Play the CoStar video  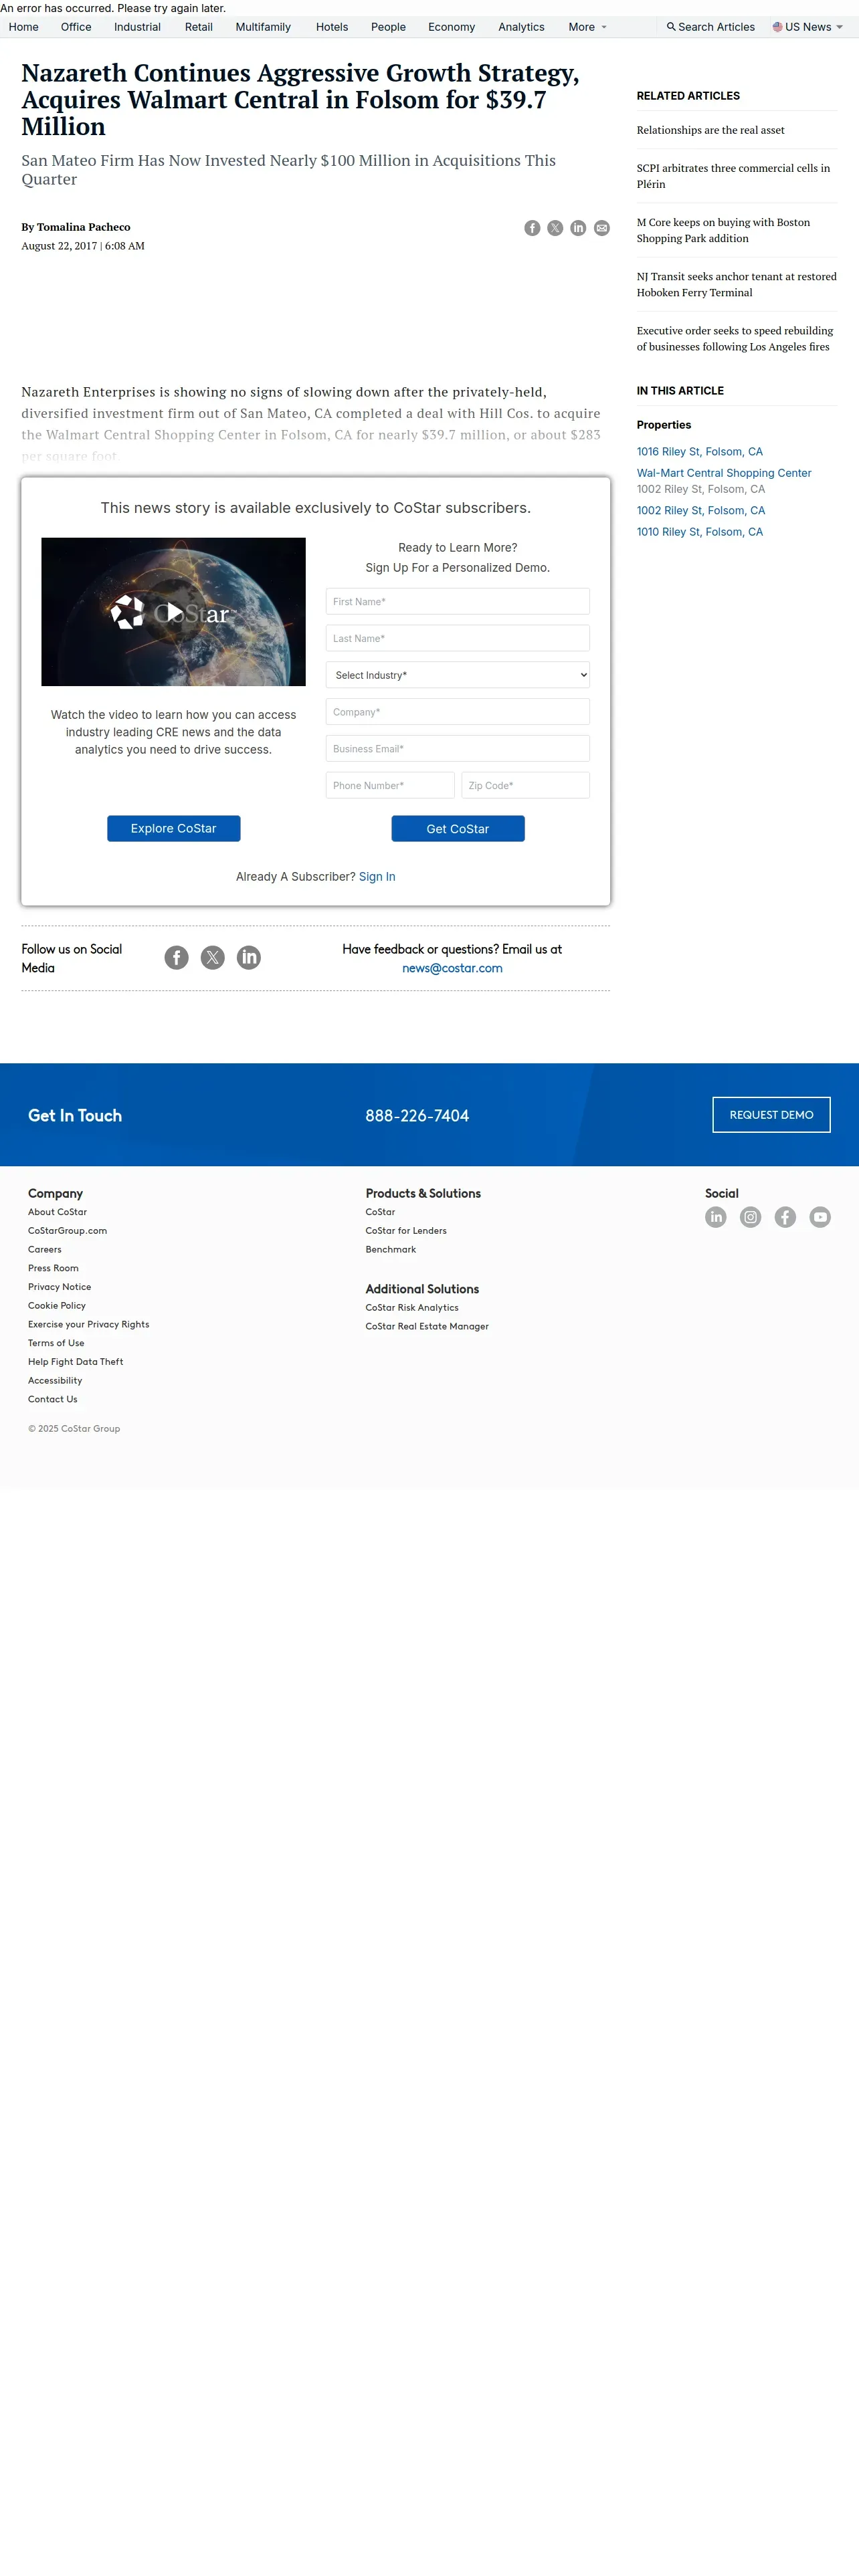click(x=174, y=612)
